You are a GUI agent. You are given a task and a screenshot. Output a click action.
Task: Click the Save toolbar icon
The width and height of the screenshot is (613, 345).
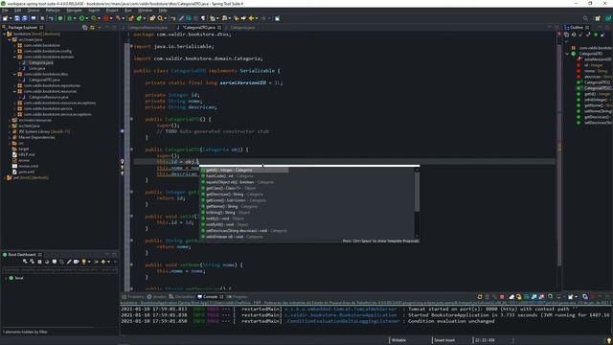pos(17,18)
